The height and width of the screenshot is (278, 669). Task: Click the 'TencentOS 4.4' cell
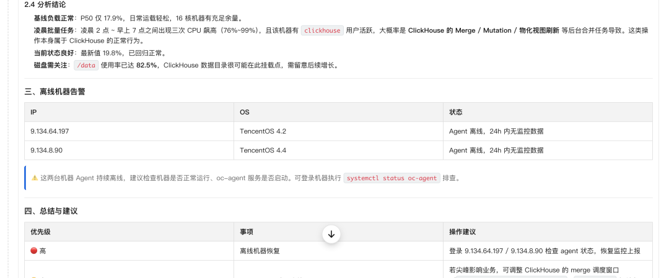click(338, 150)
